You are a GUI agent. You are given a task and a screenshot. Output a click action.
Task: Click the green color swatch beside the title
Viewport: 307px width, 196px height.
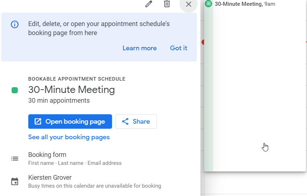(x=14, y=90)
